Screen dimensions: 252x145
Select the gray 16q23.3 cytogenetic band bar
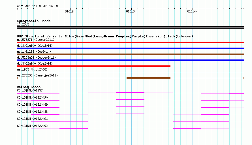[x=130, y=27]
